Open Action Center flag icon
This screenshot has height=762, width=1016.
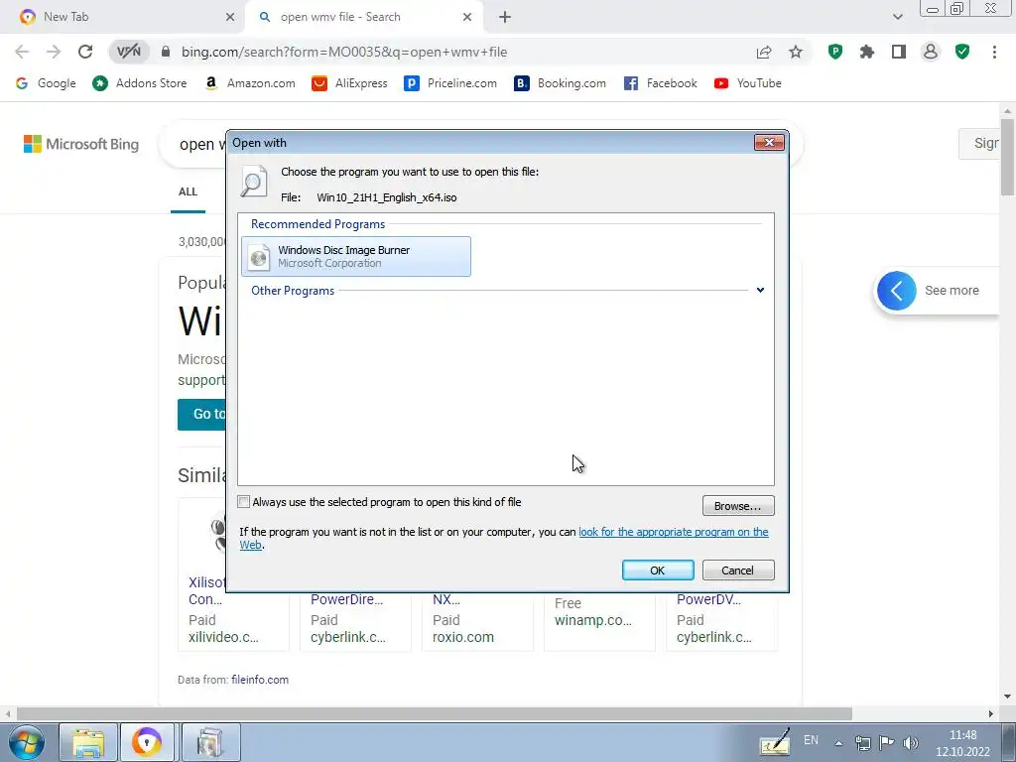pyautogui.click(x=886, y=742)
